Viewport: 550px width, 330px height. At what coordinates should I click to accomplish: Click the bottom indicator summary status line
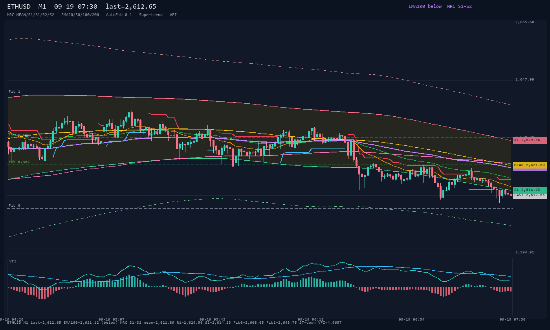pos(174,323)
